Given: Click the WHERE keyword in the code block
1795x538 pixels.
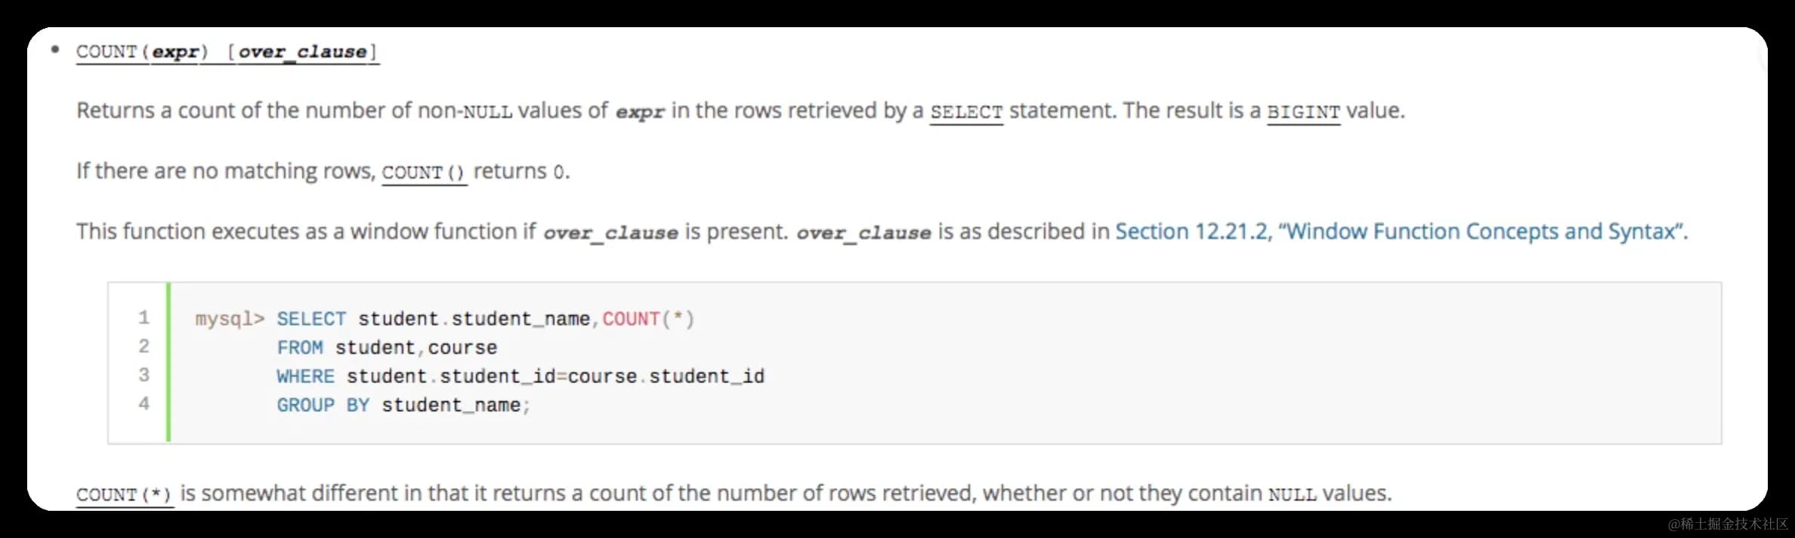Looking at the screenshot, I should pos(305,376).
